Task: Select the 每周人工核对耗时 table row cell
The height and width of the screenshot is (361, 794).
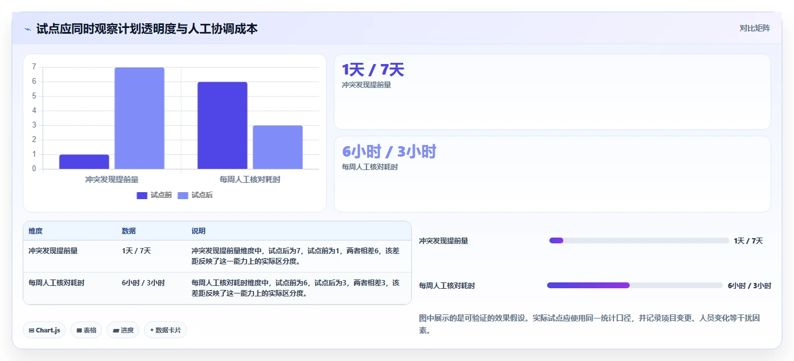Action: click(57, 283)
